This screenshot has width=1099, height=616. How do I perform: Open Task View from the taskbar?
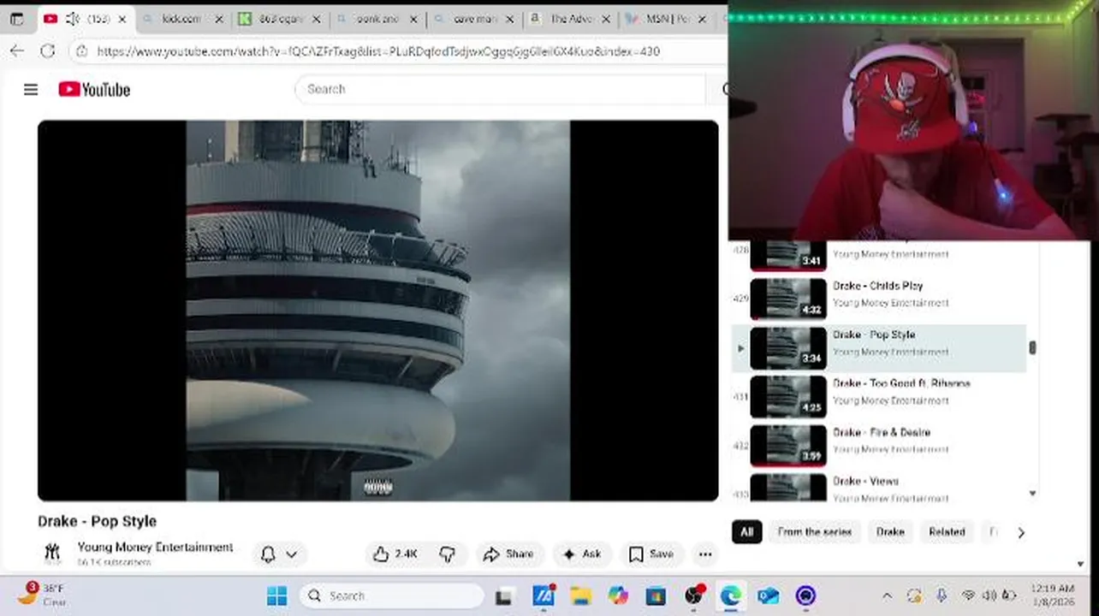point(504,595)
